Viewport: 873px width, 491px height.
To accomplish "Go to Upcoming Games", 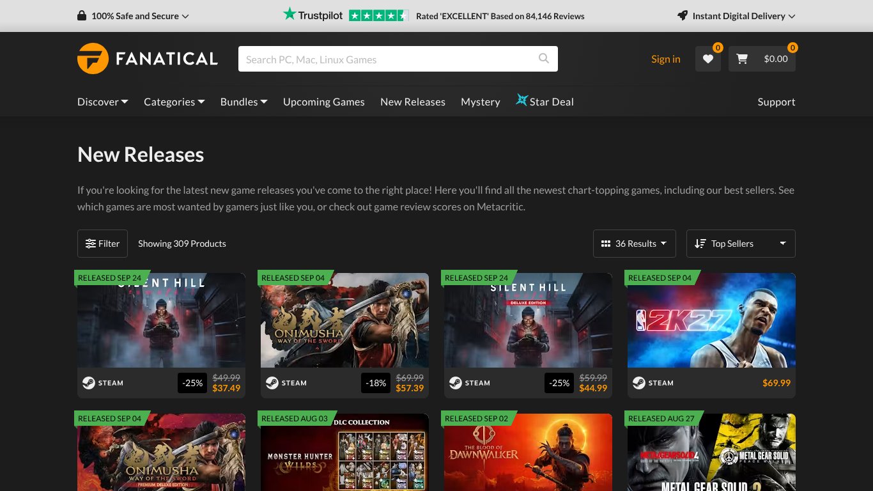I will click(324, 102).
